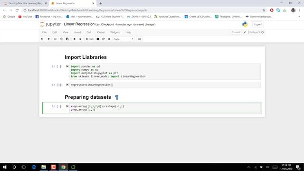Move selected cell up arrow

[75, 39]
